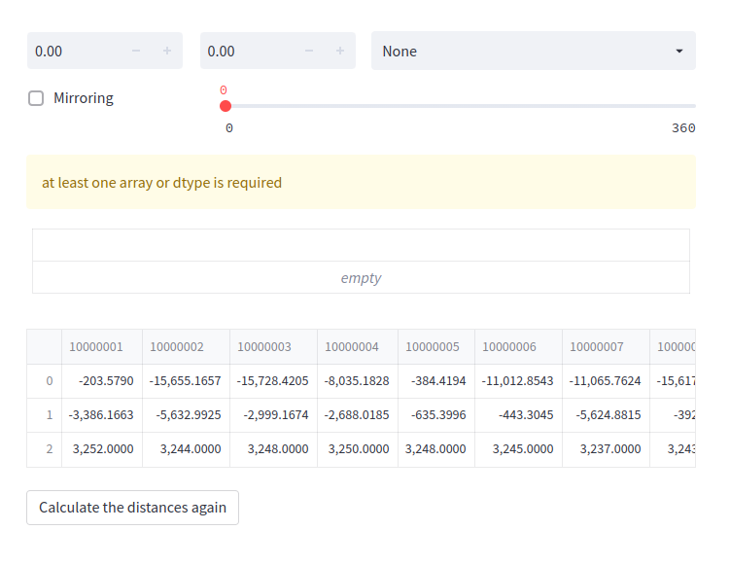Select the cell -11,065.7624
The image size is (730, 566).
(607, 381)
